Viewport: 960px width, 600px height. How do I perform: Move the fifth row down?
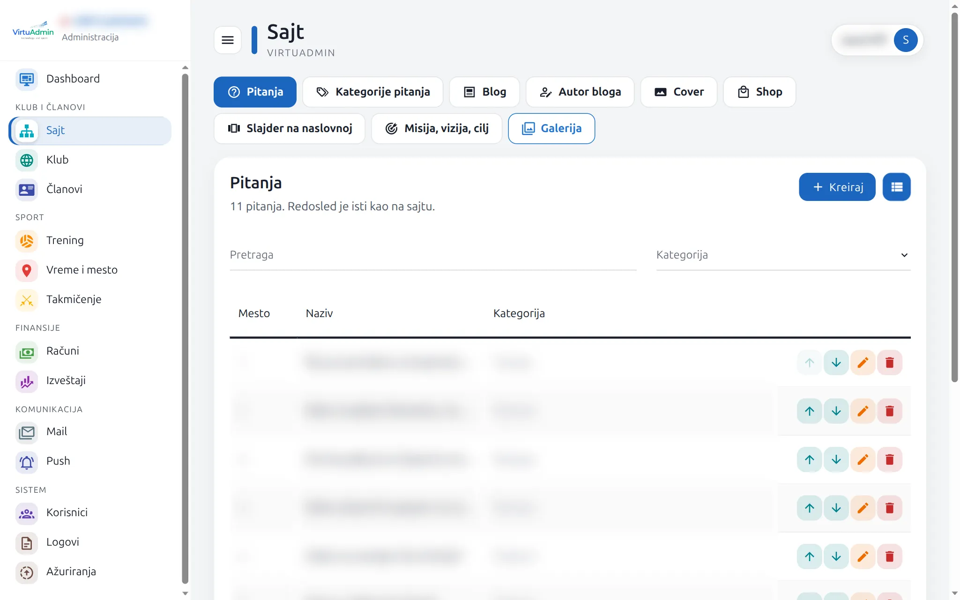[x=836, y=556]
